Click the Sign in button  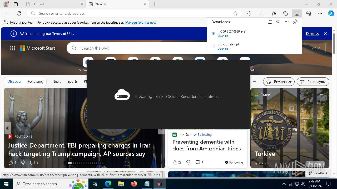315,48
